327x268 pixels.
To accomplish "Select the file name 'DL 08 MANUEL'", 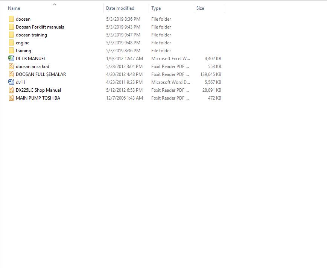I will (30, 59).
